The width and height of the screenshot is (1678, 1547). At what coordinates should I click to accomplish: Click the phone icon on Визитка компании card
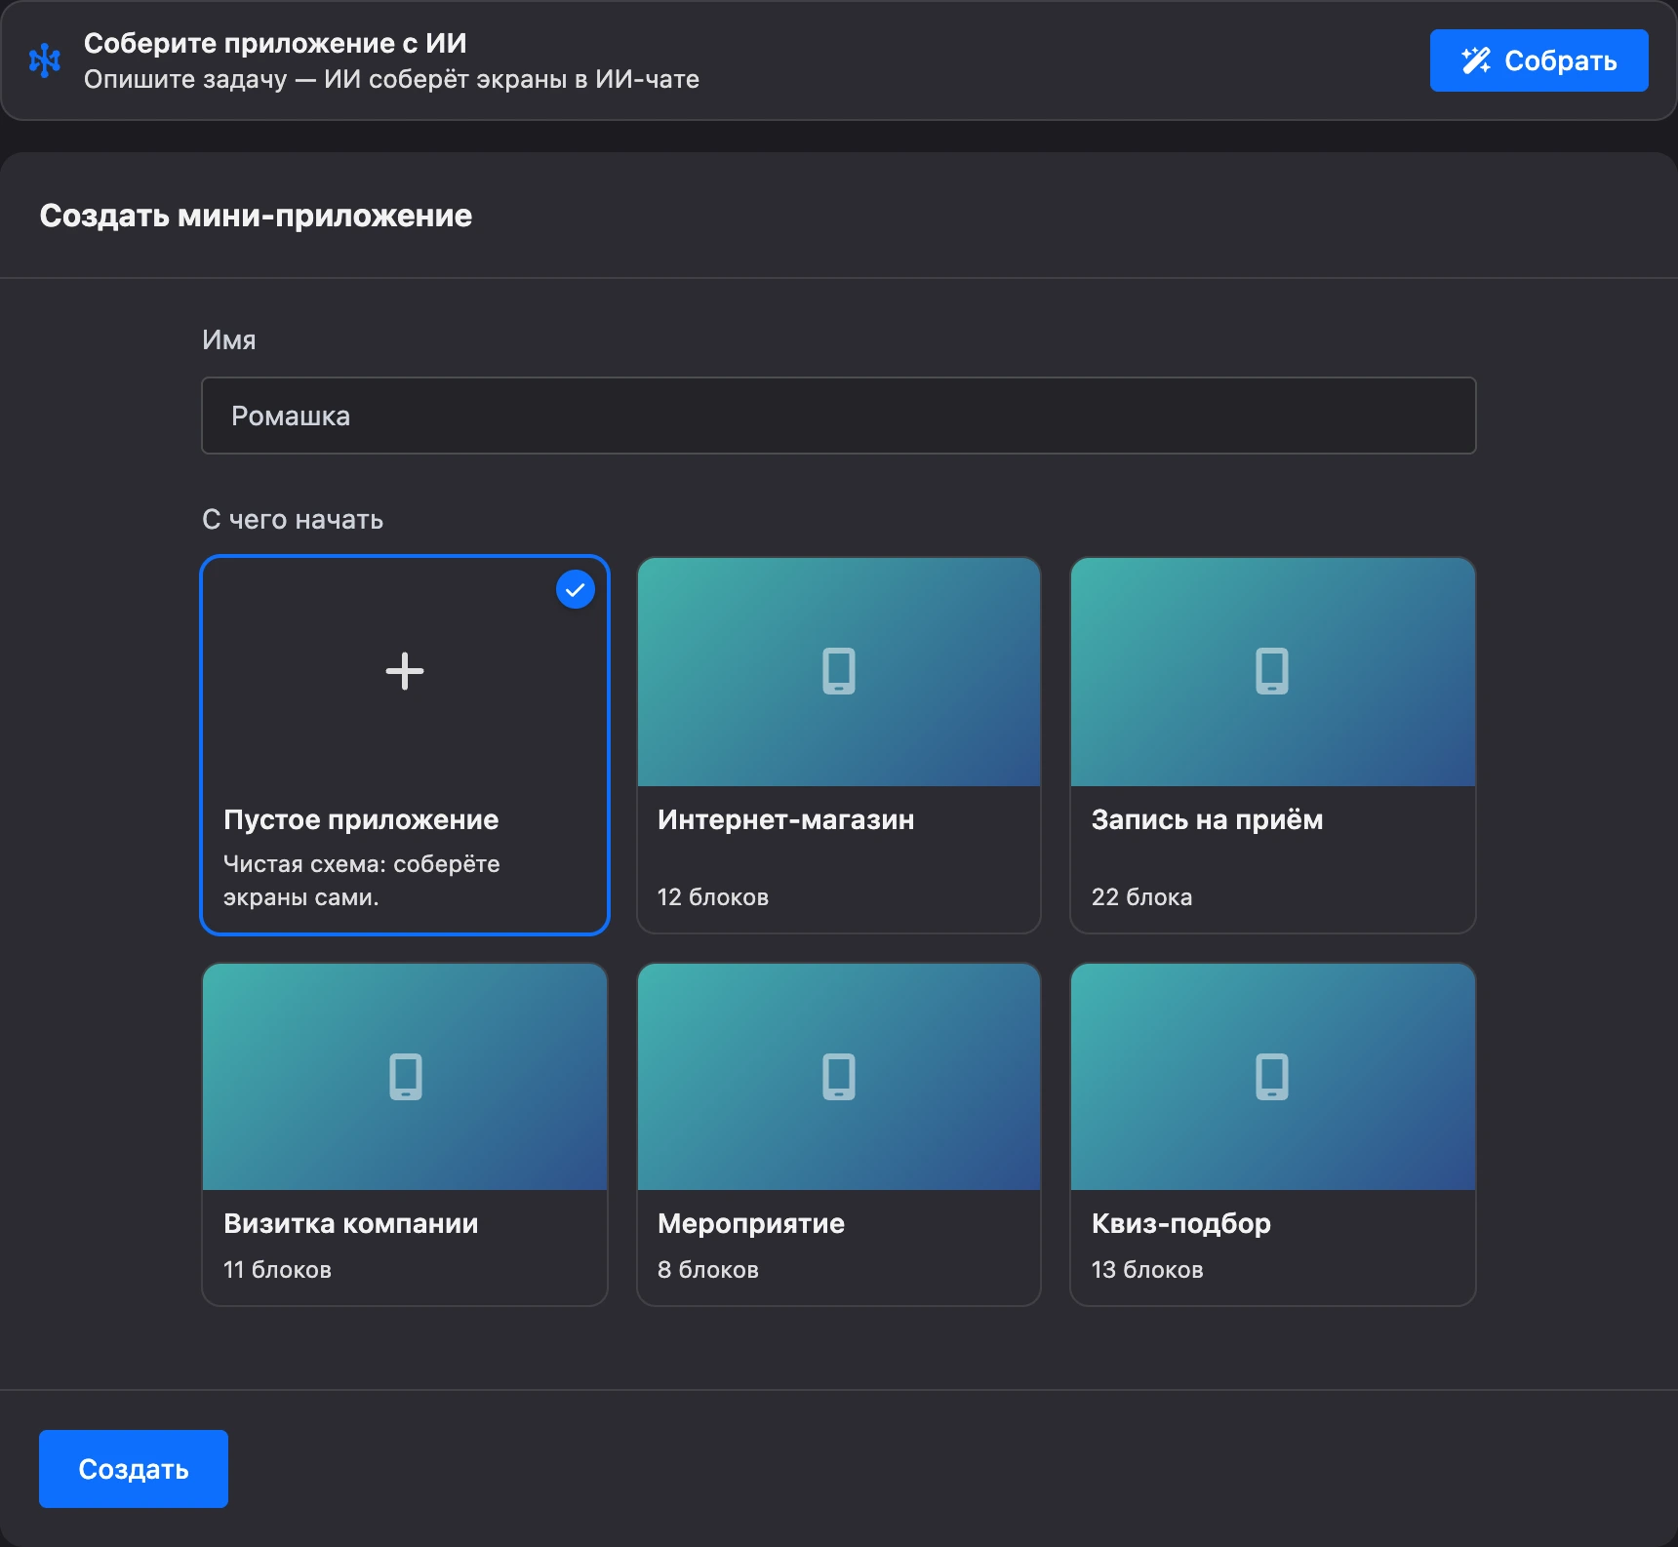click(x=406, y=1077)
